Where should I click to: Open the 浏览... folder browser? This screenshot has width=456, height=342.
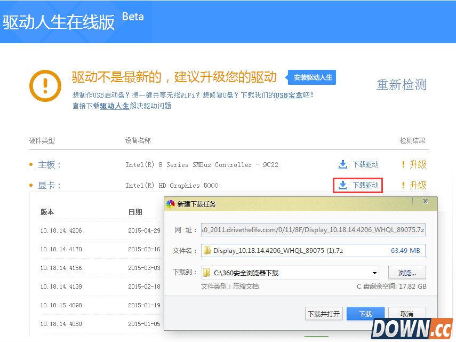pyautogui.click(x=406, y=272)
